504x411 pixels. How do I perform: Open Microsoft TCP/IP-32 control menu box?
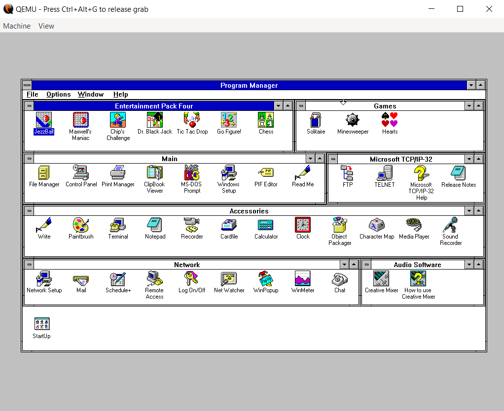tap(333, 159)
